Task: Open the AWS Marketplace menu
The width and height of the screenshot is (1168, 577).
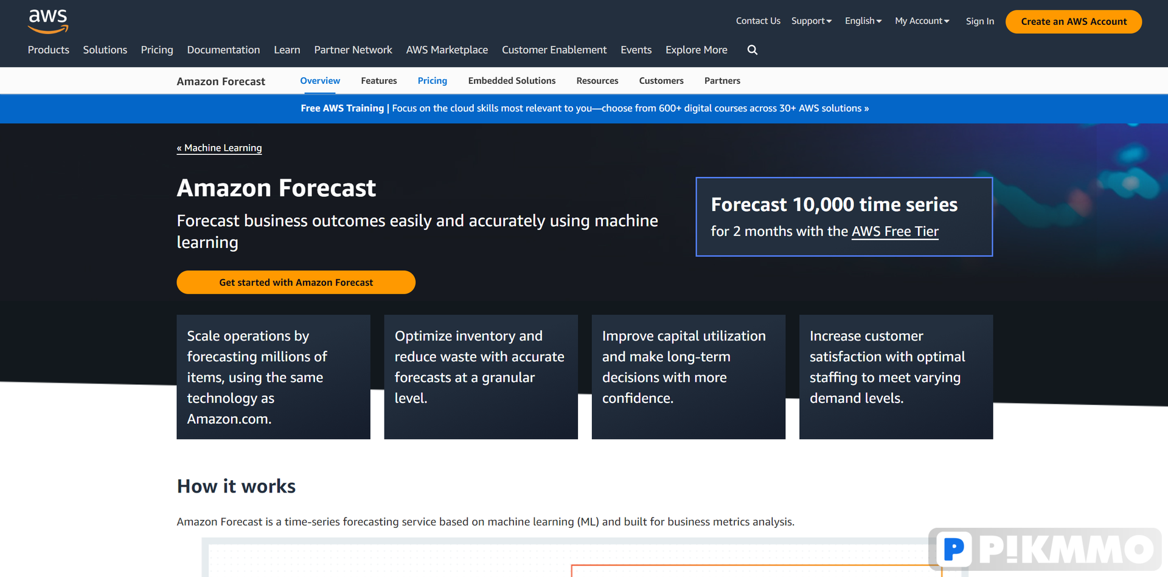Action: point(447,50)
